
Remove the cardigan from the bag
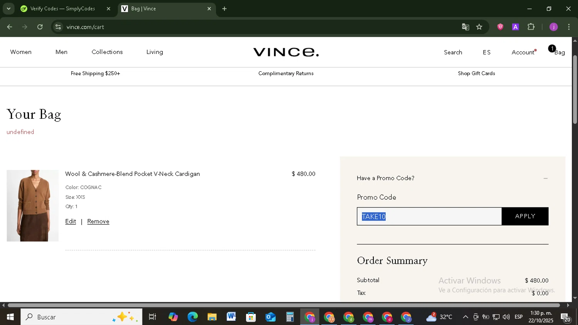[x=98, y=221]
